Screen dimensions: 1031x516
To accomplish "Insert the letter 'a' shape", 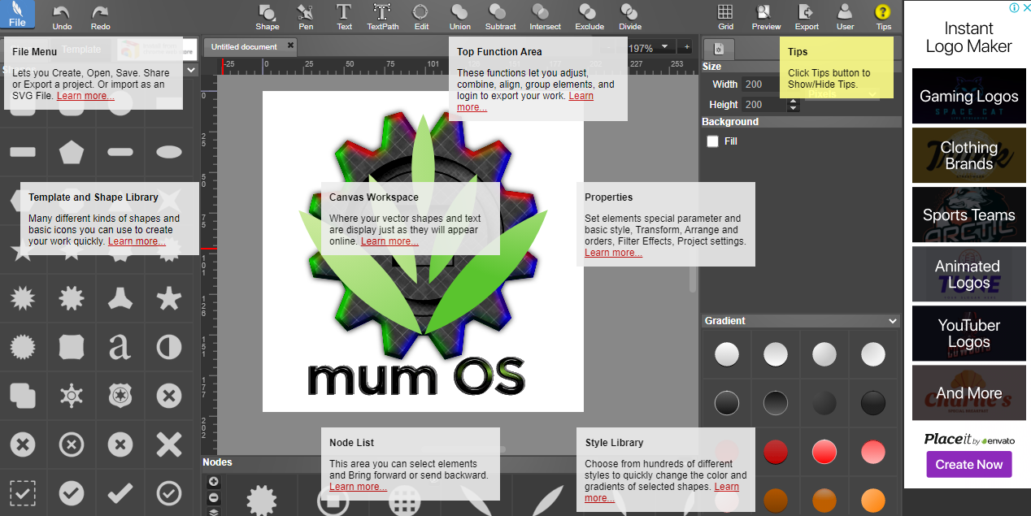I will pos(120,347).
